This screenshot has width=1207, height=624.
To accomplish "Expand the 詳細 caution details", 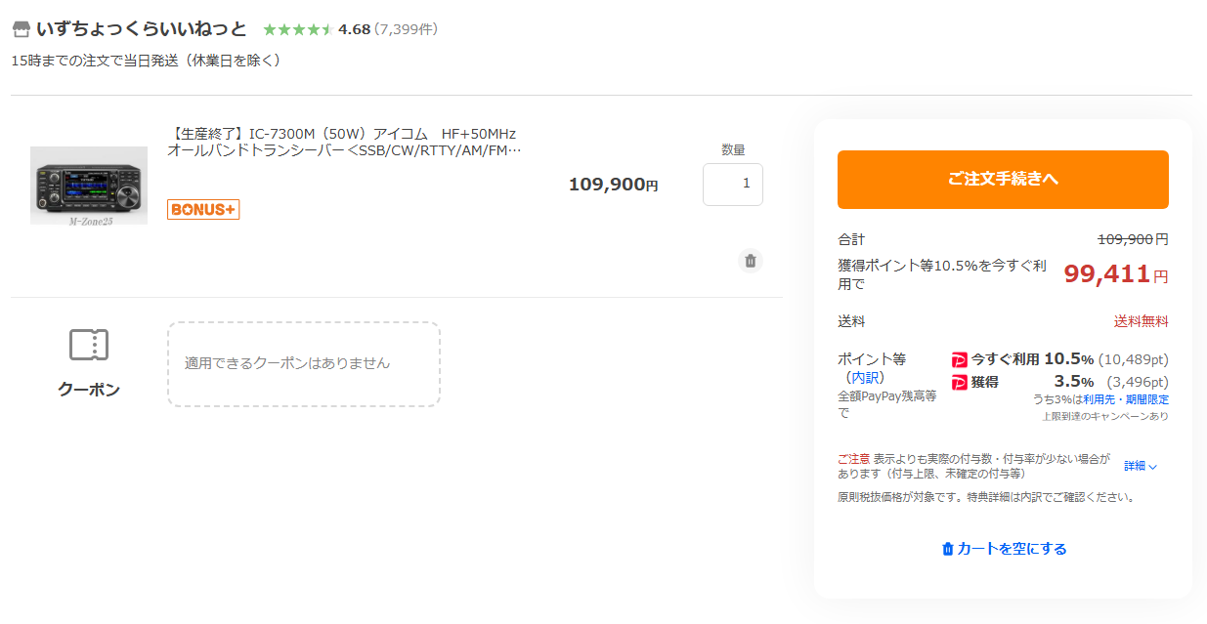I will click(x=1140, y=466).
